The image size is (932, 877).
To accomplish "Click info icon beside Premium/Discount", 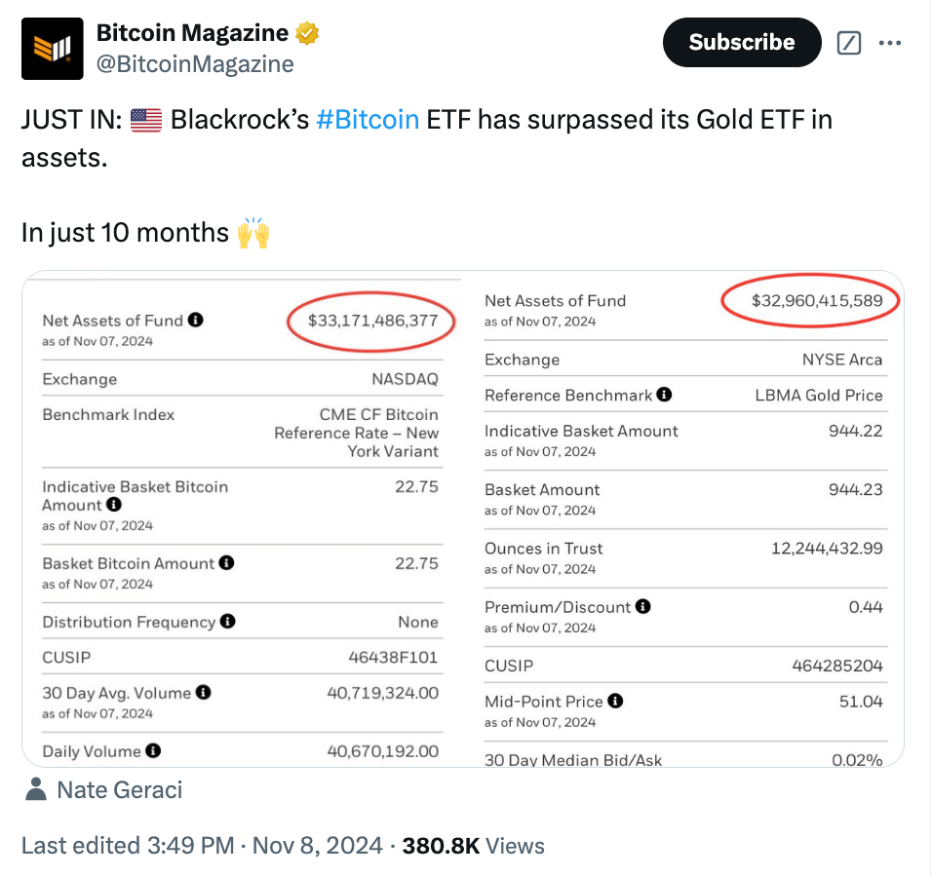I will (x=643, y=606).
